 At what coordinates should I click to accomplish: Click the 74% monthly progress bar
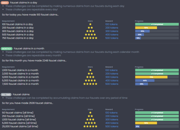pyautogui.click(x=157, y=77)
